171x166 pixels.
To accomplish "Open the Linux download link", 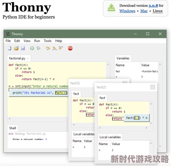I will click(157, 11).
